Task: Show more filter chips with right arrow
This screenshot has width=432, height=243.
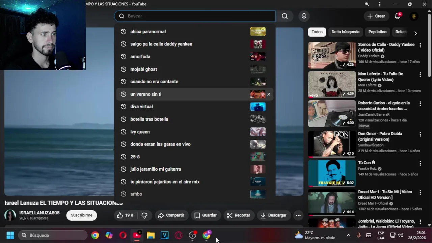Action: tap(415, 33)
